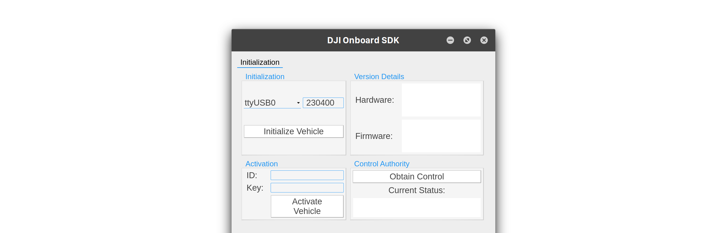Click the Current Status display box

click(417, 207)
